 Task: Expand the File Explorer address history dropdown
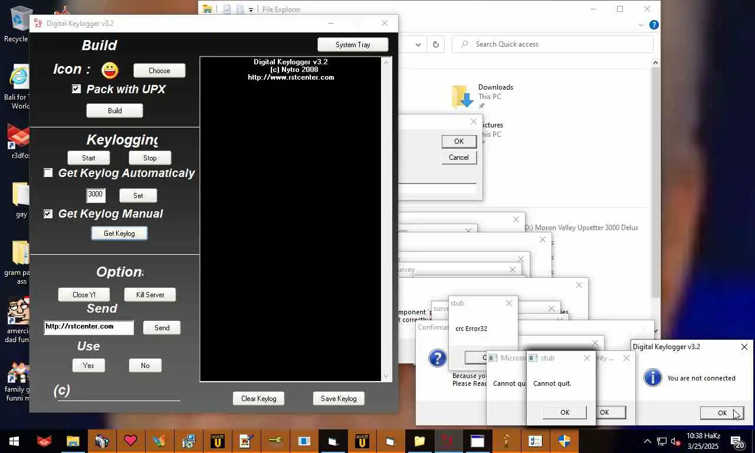418,44
